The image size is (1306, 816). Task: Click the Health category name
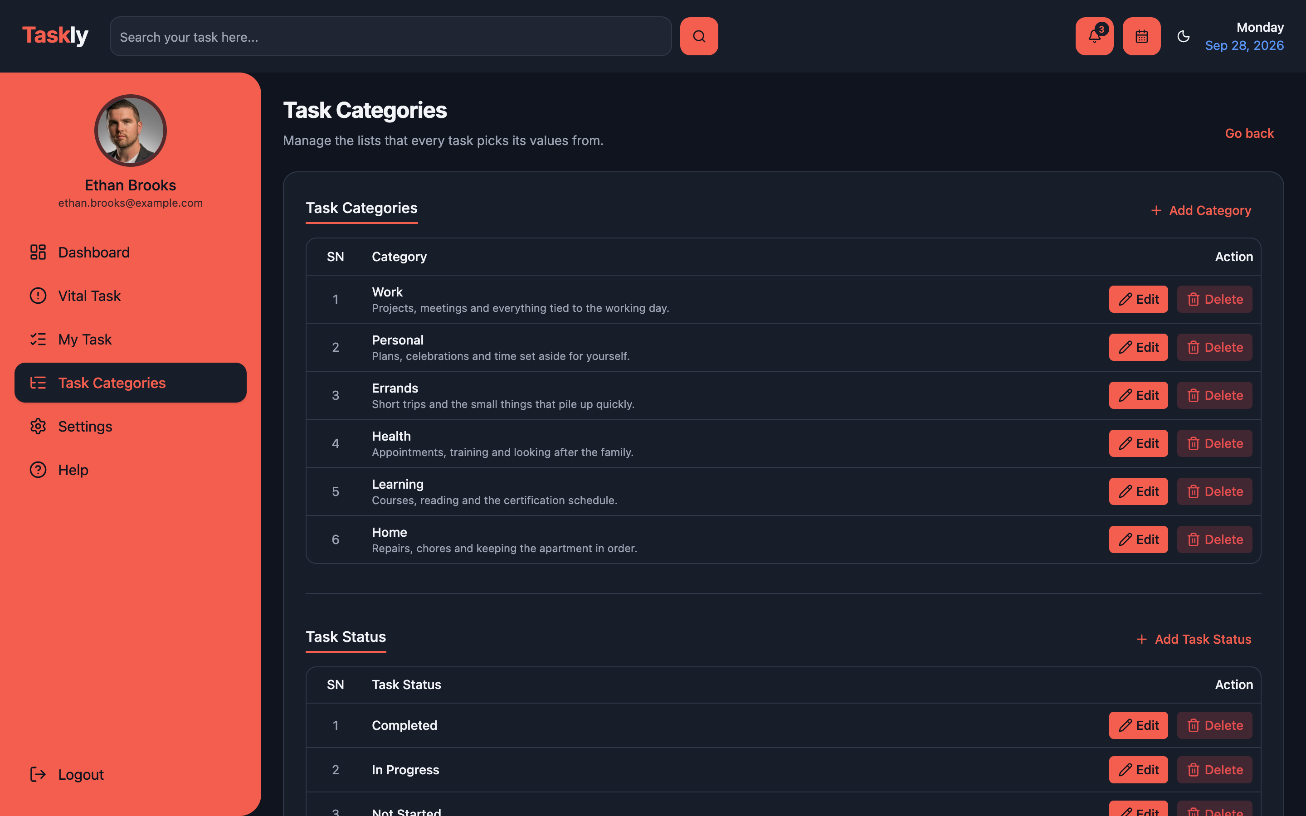pos(391,436)
